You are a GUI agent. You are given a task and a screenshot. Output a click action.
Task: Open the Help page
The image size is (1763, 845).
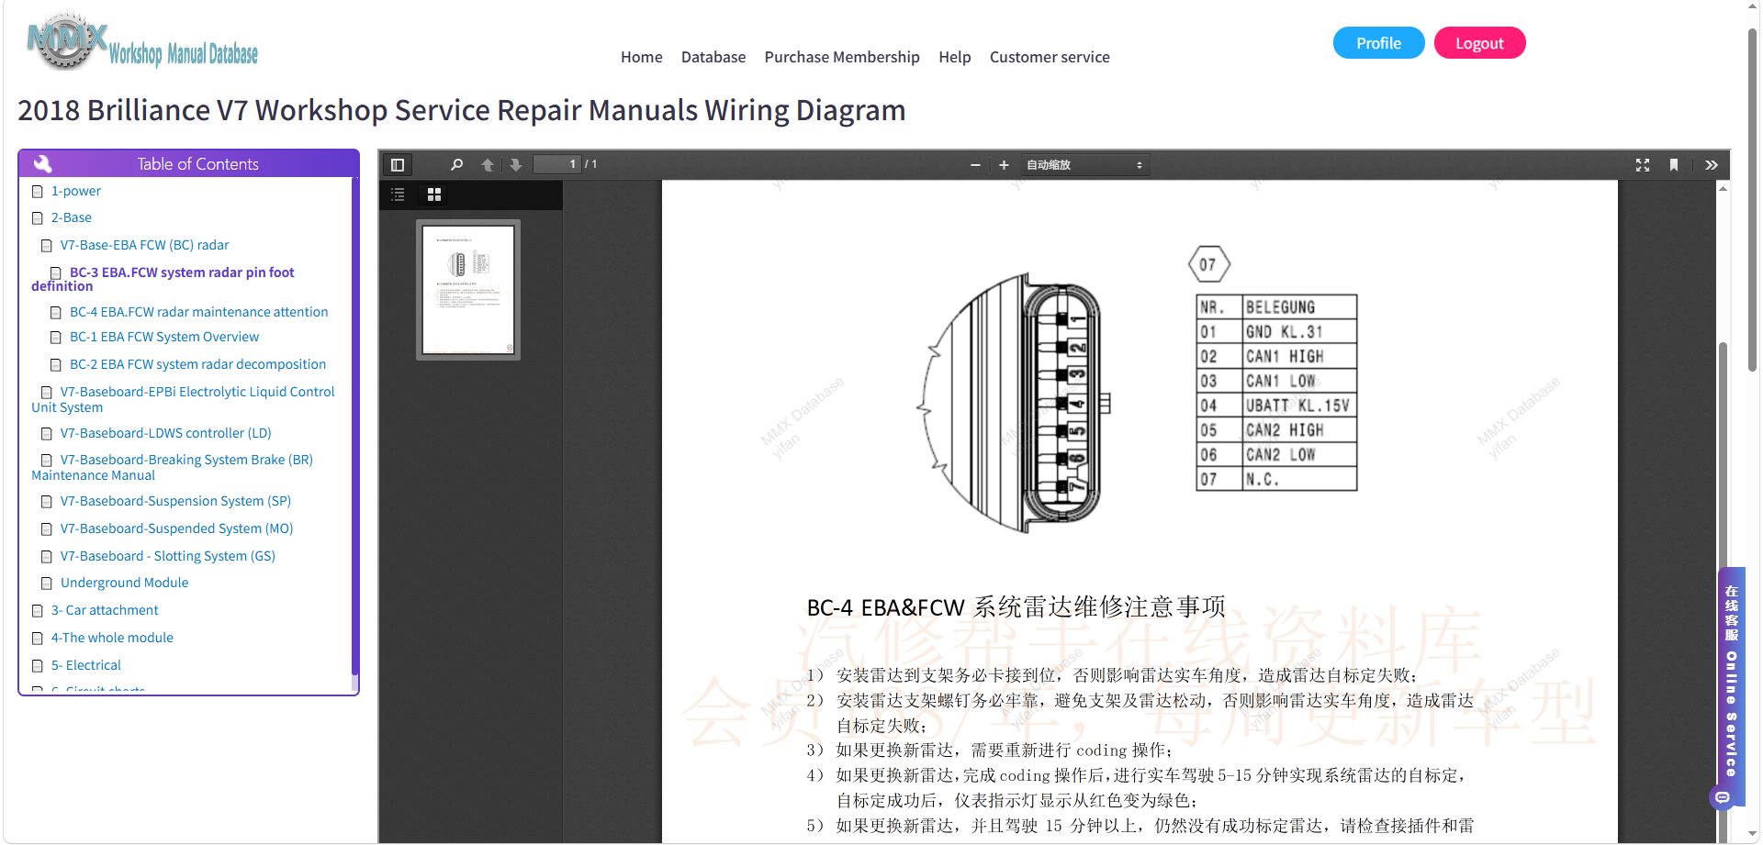955,57
